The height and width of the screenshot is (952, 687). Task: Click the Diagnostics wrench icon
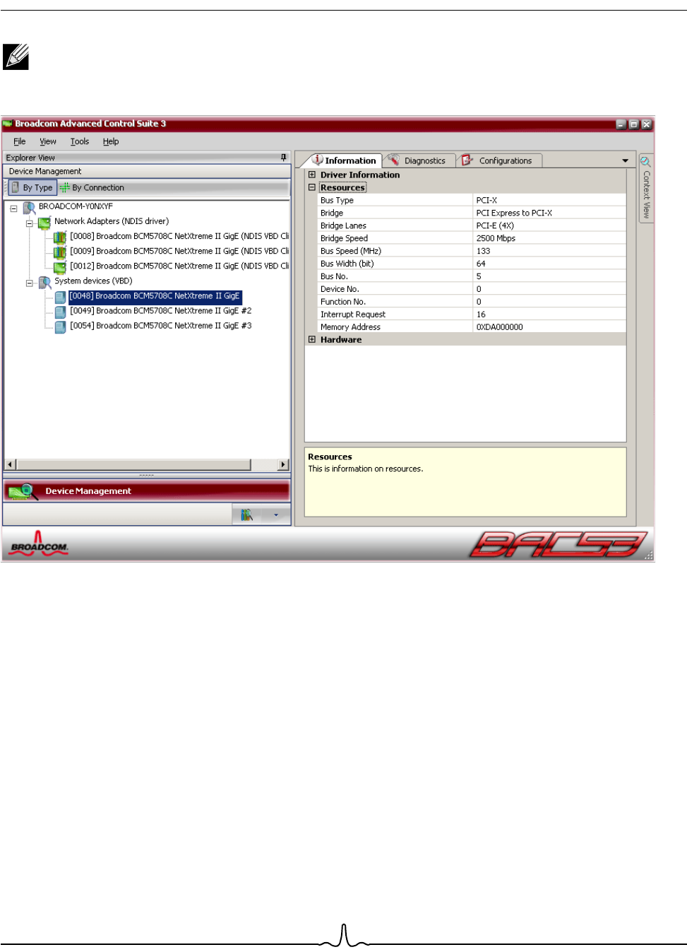tap(394, 160)
